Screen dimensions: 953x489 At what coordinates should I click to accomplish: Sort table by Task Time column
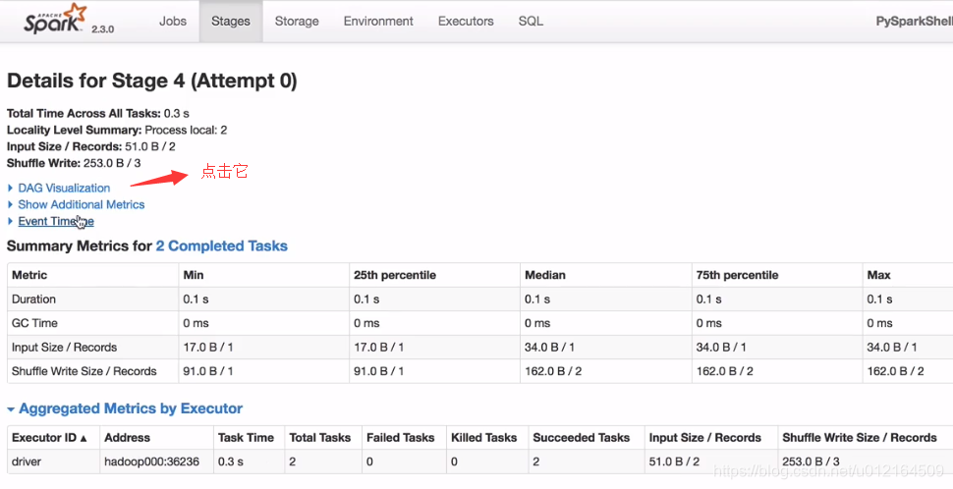pos(246,437)
